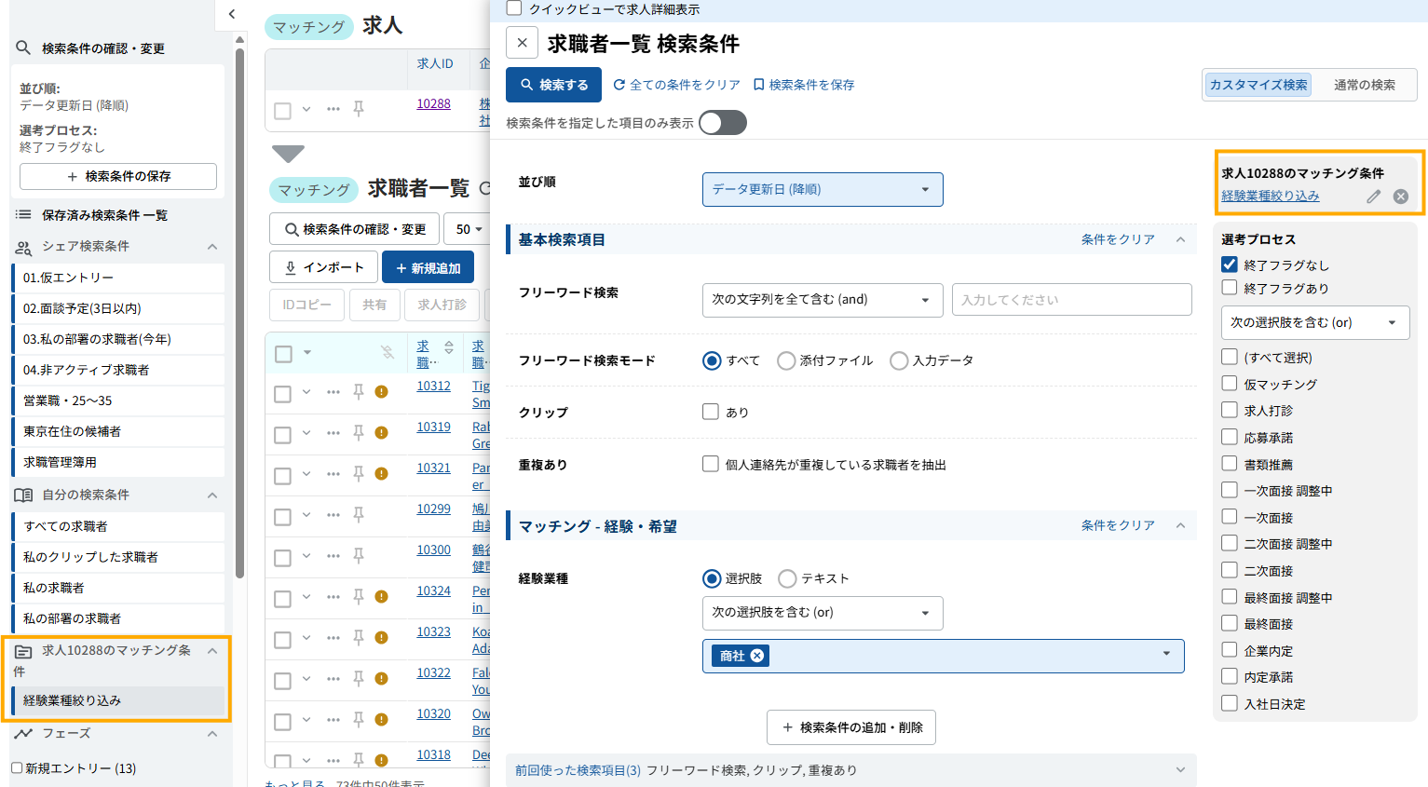Check the クリップ あり checkbox

pyautogui.click(x=711, y=412)
